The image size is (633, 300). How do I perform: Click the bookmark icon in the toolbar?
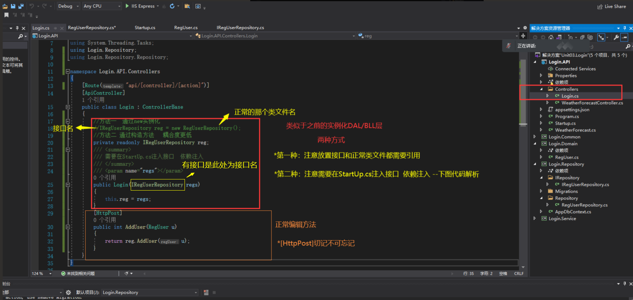pos(6,15)
